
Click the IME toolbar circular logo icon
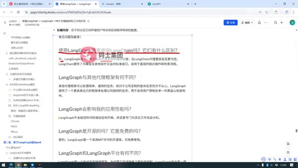coord(264,159)
